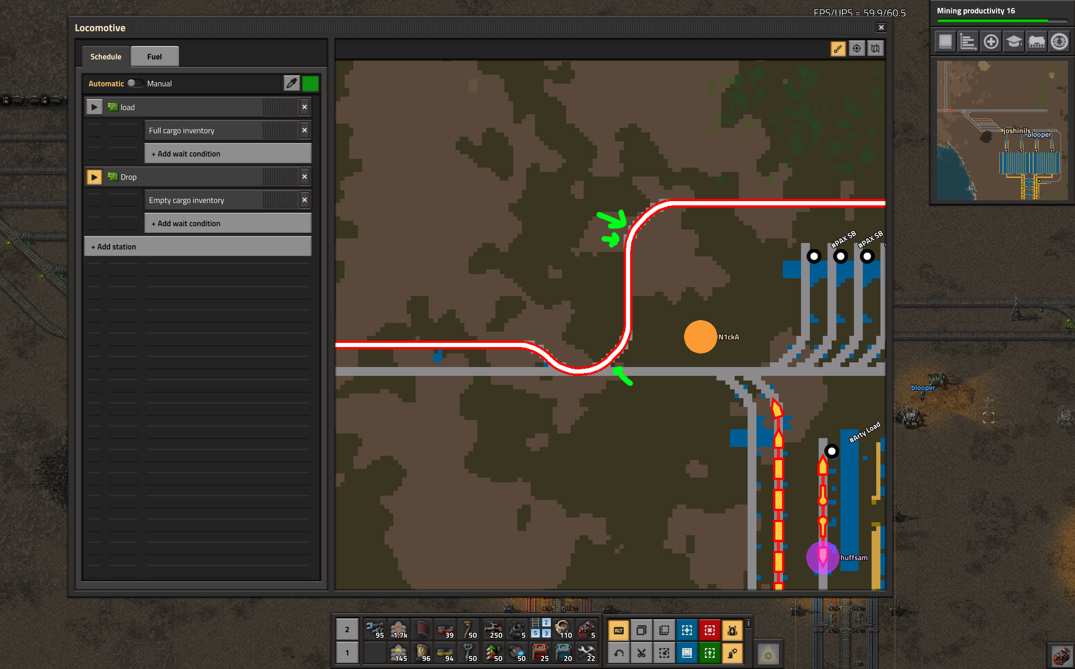Toggle personal roboport shortcut
The image size is (1075, 669).
tap(732, 630)
